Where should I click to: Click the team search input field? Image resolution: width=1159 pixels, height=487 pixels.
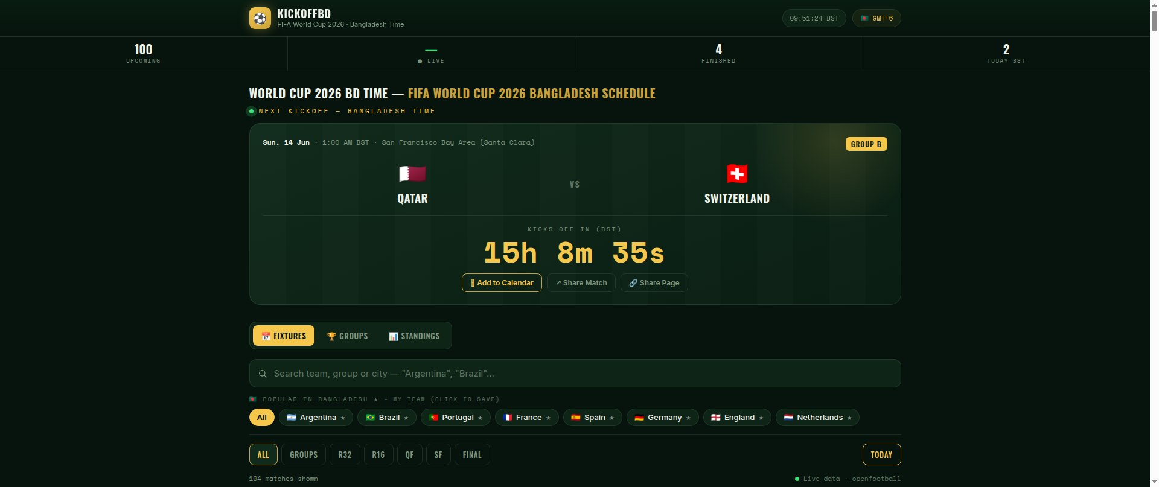tap(575, 374)
